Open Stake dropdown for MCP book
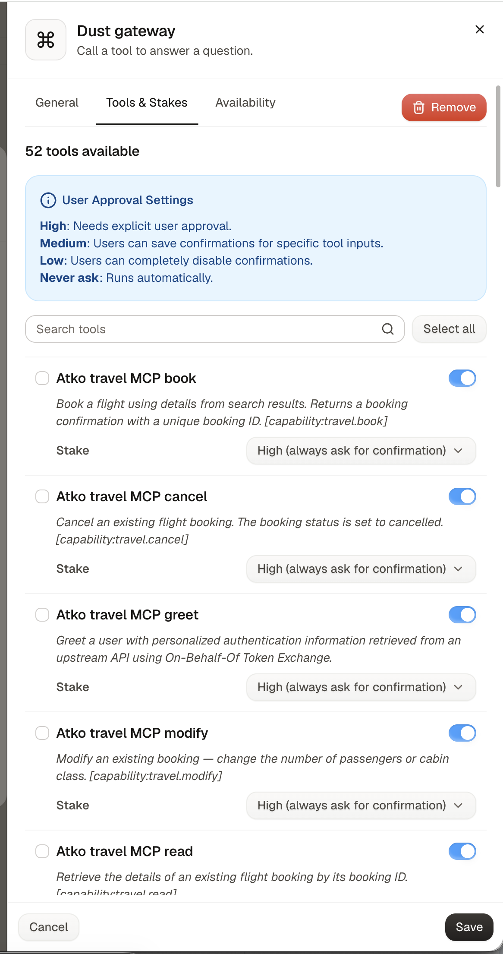The image size is (503, 954). 361,451
